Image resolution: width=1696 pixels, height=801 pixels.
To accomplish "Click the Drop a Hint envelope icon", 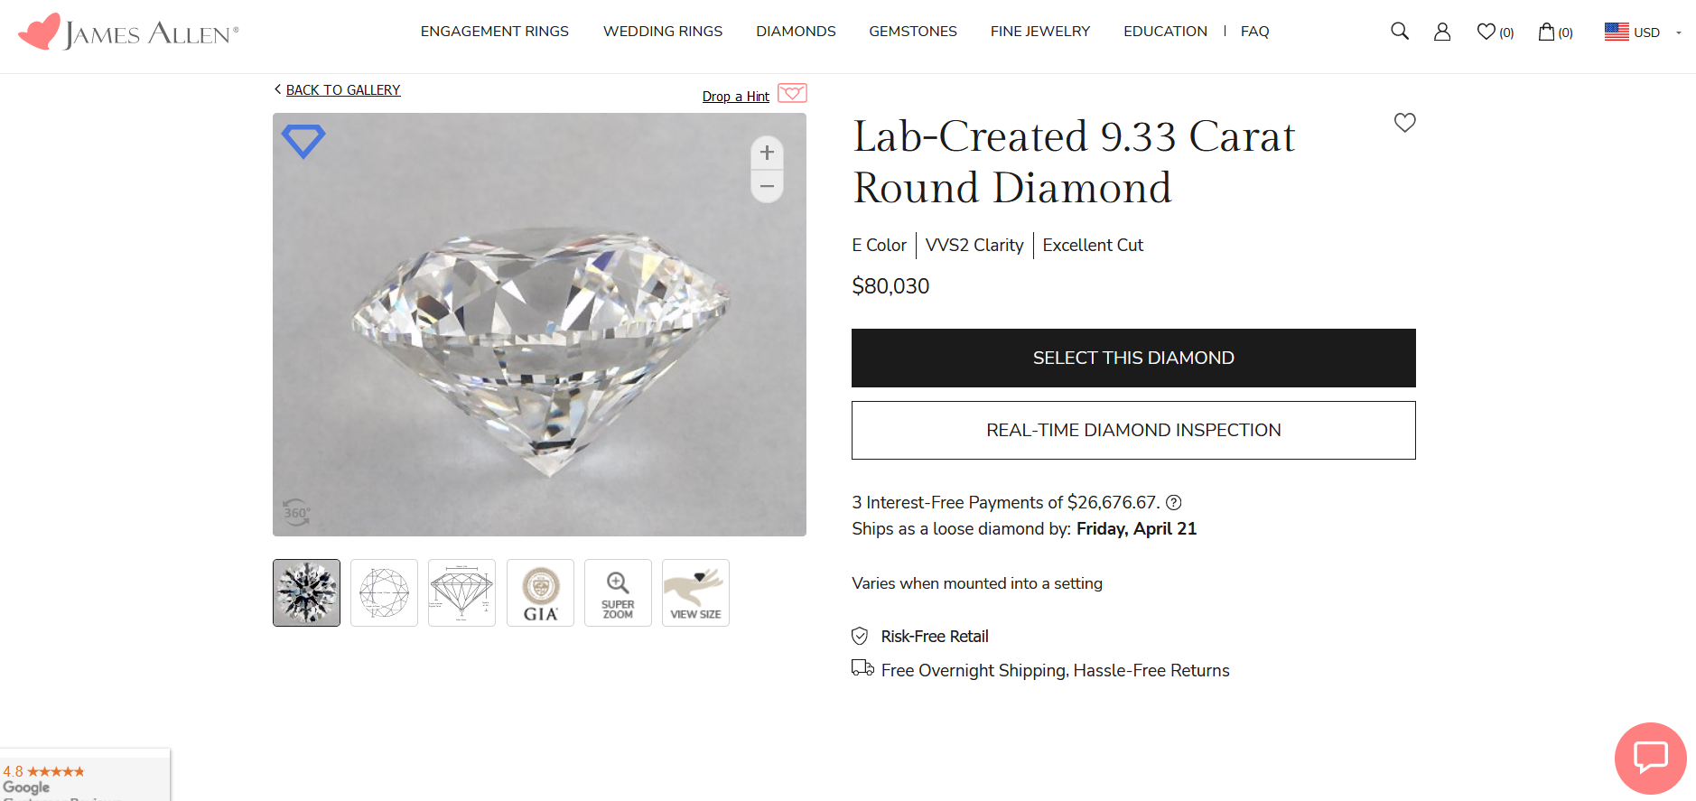I will coord(792,93).
